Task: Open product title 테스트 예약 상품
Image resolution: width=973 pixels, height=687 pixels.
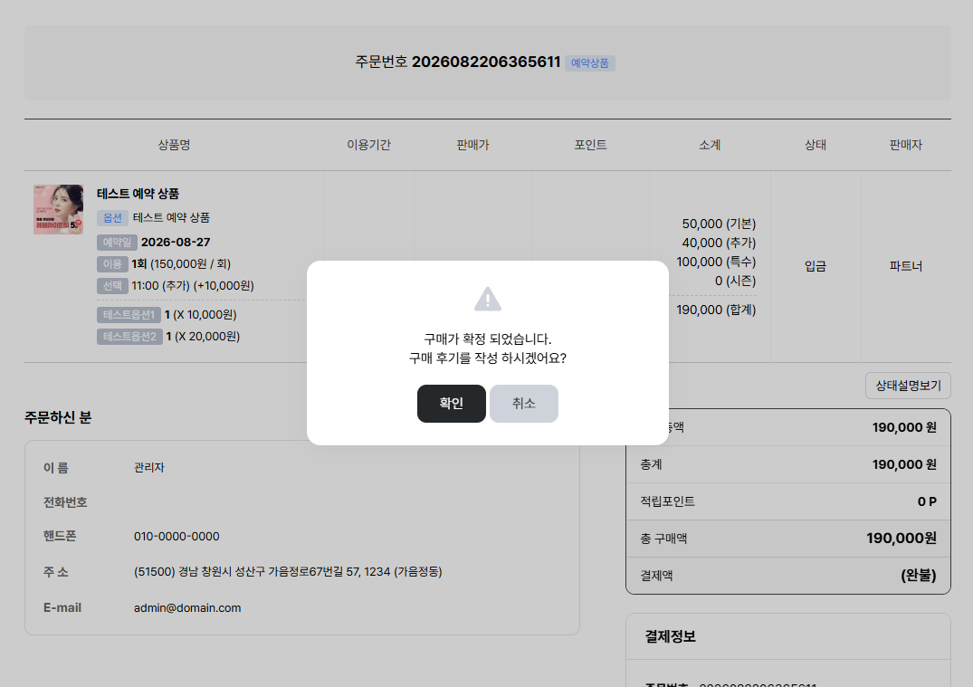Action: pos(138,194)
